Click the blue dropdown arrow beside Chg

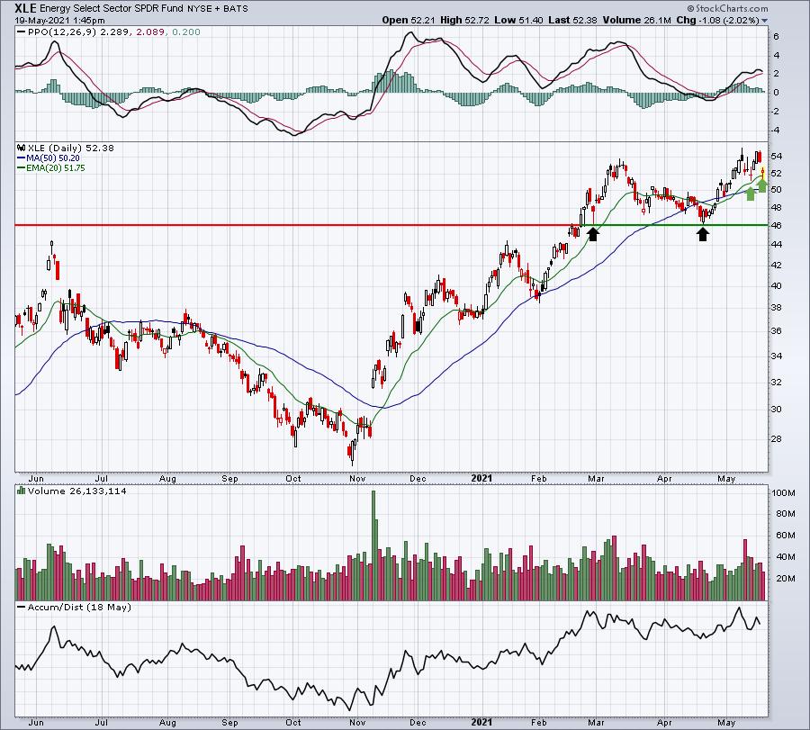[764, 21]
